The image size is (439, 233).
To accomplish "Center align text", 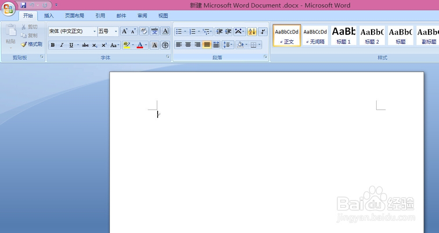I will 188,44.
